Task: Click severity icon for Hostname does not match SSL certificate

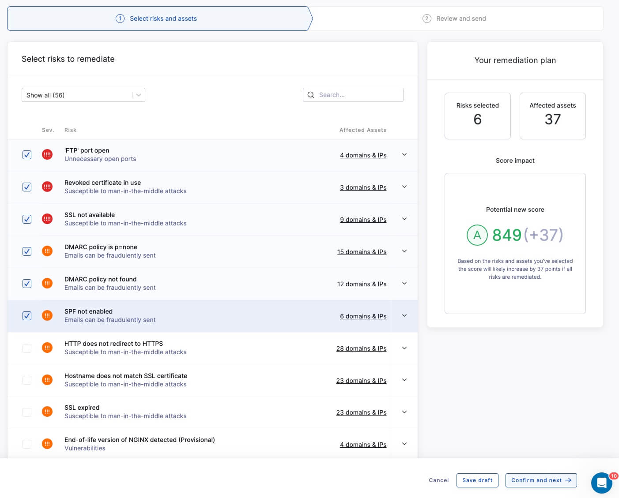Action: tap(47, 380)
